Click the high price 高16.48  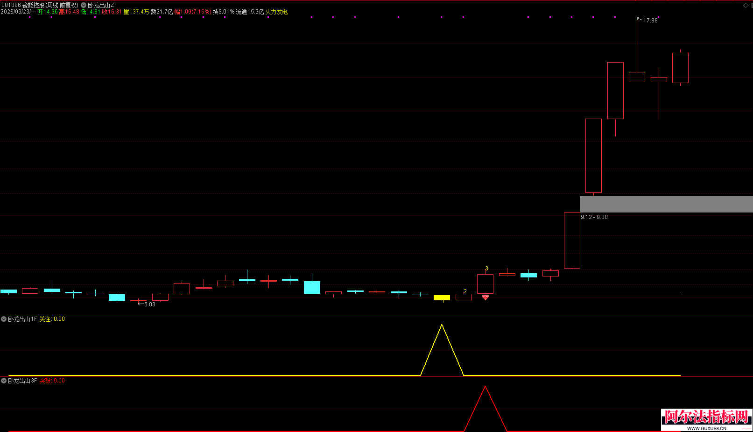pos(69,12)
